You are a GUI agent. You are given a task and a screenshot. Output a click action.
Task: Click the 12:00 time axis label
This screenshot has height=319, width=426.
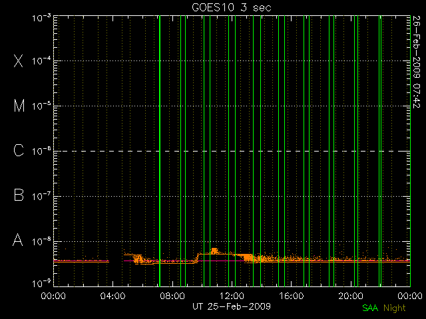[x=232, y=296]
